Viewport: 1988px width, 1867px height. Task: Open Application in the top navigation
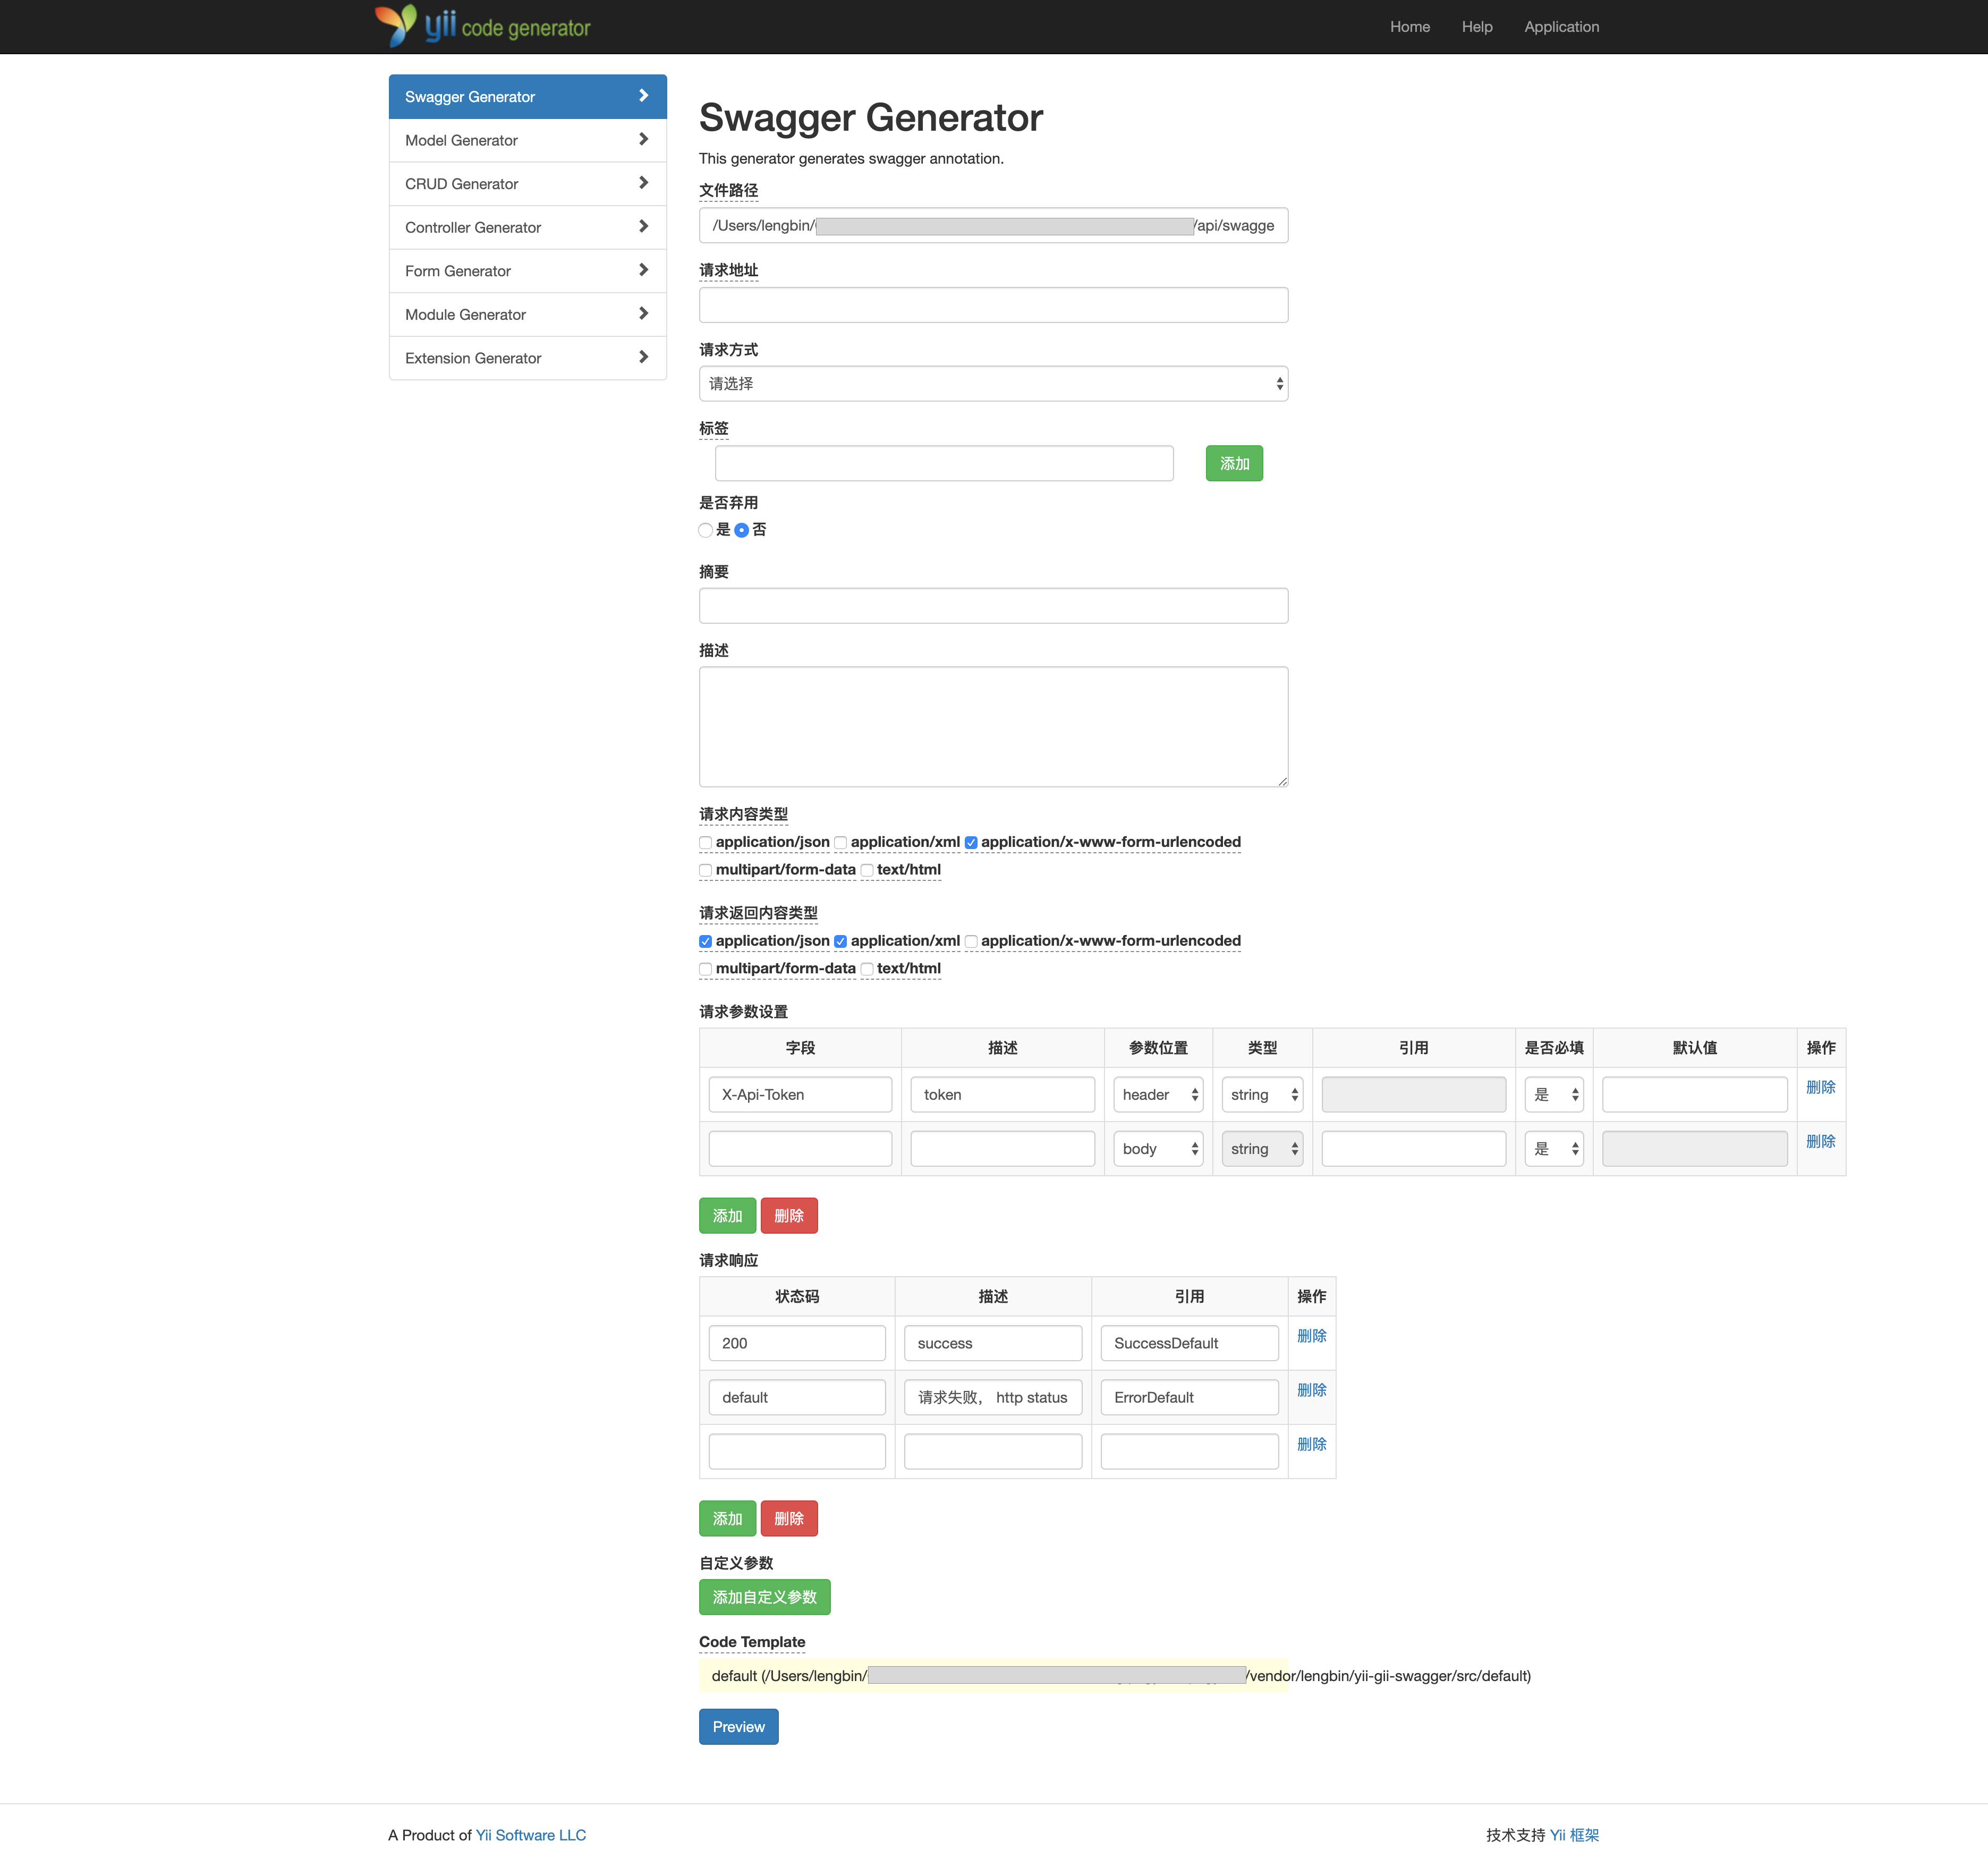[x=1561, y=27]
